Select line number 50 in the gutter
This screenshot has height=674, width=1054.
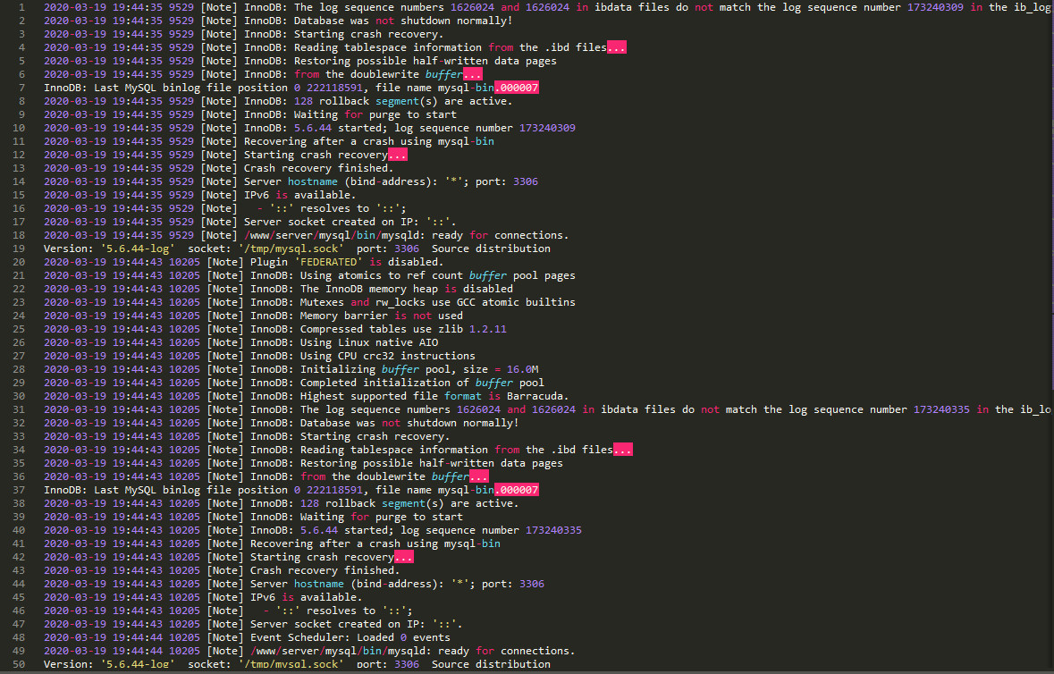18,664
